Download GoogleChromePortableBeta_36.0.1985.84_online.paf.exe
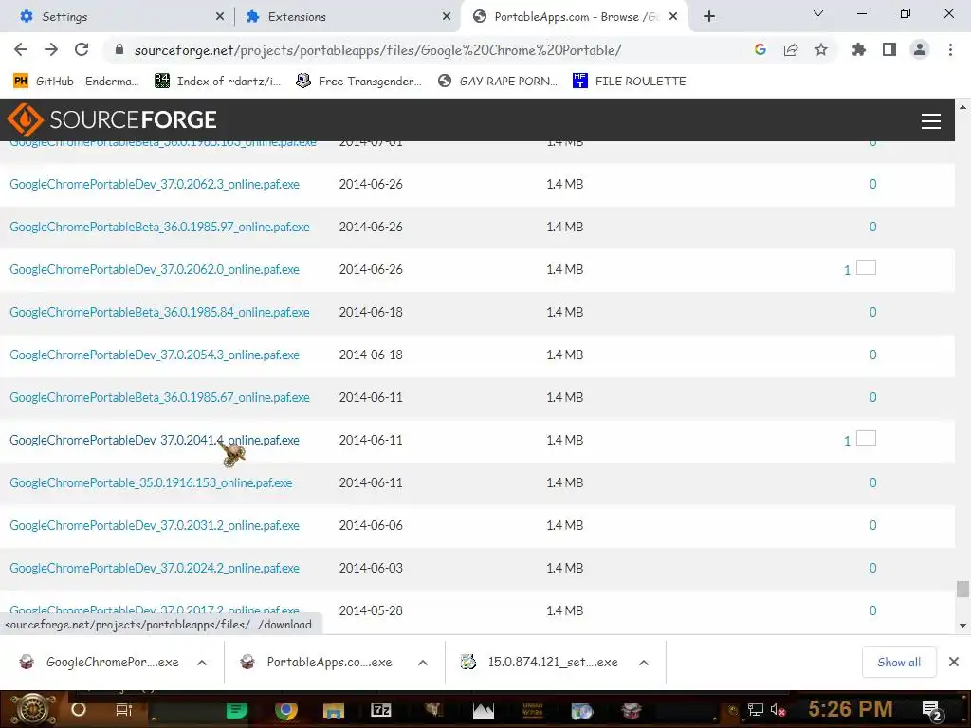Image resolution: width=971 pixels, height=728 pixels. point(159,312)
